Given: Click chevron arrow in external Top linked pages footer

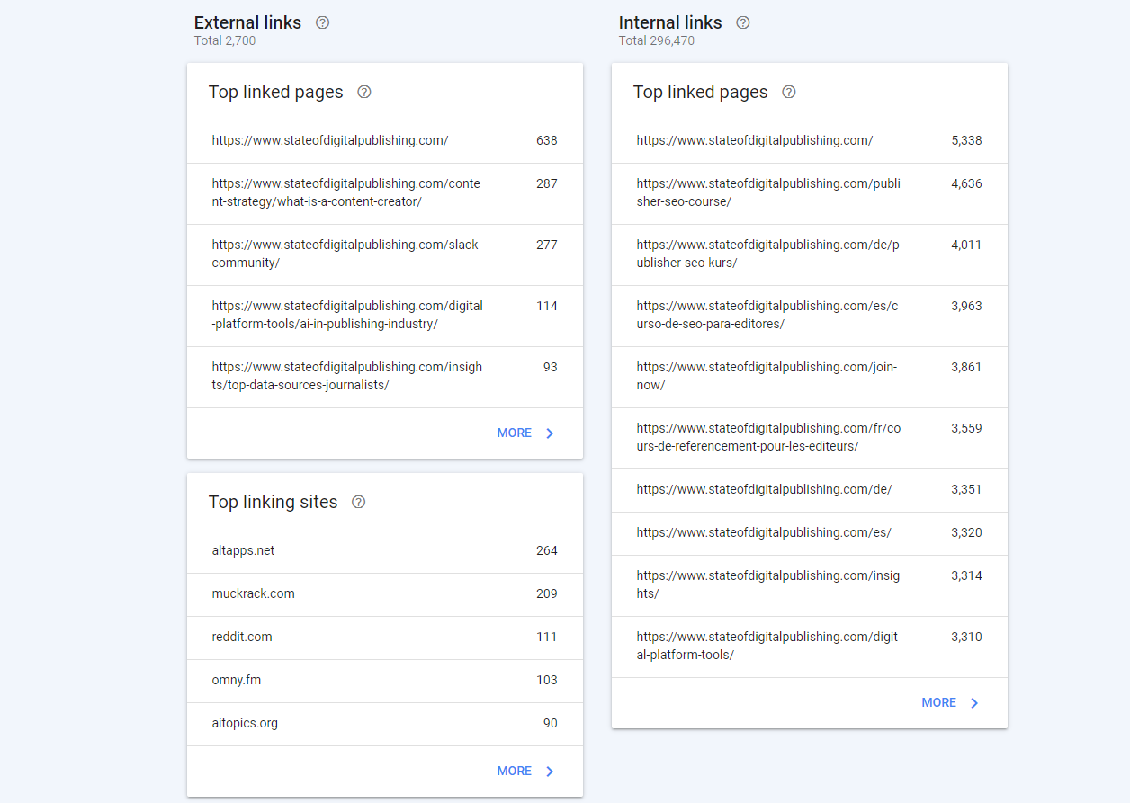Looking at the screenshot, I should coord(550,433).
